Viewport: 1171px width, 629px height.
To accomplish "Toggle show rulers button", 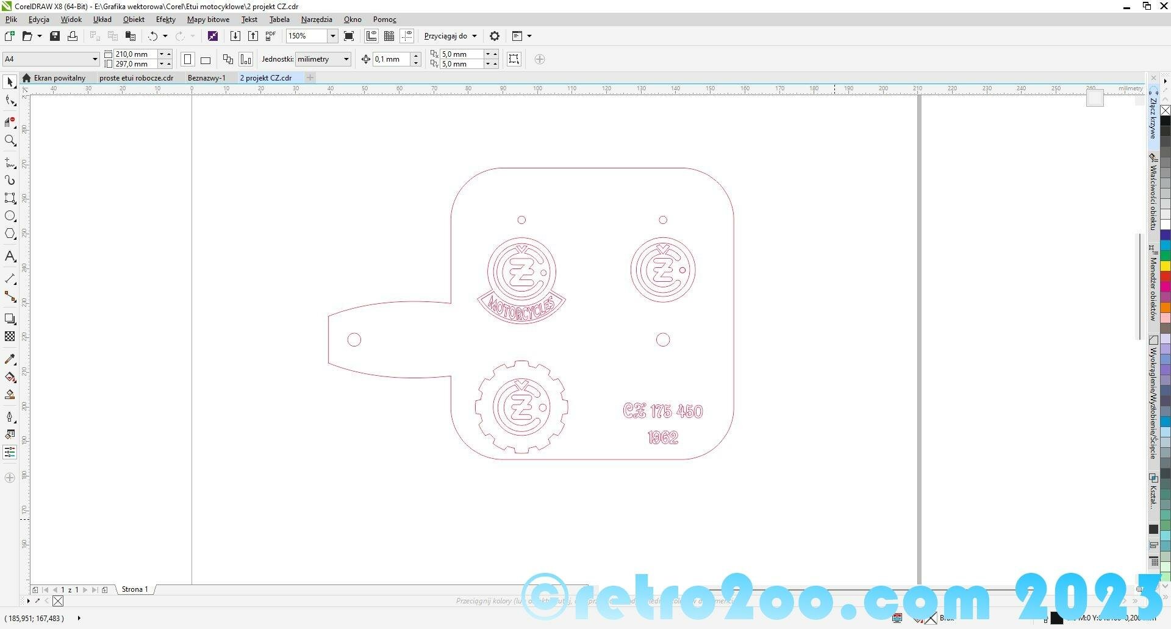I will click(x=371, y=36).
